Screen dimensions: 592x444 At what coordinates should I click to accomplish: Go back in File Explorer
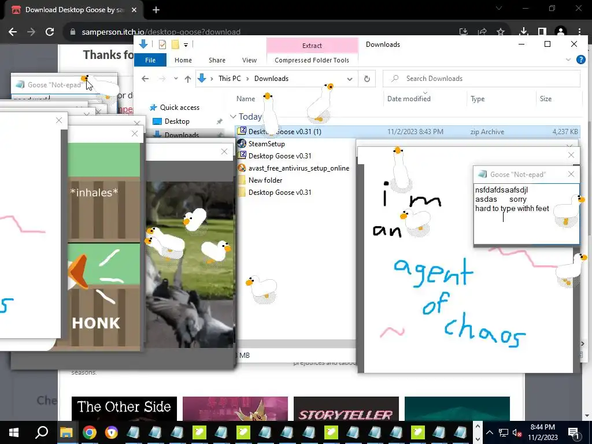[145, 79]
